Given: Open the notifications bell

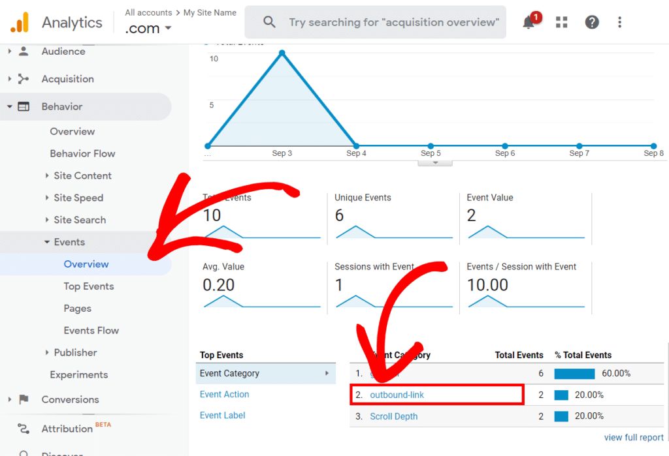Looking at the screenshot, I should coord(529,22).
